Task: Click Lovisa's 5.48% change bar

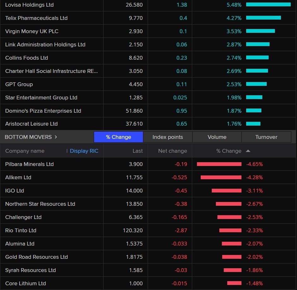Action: (268, 4)
